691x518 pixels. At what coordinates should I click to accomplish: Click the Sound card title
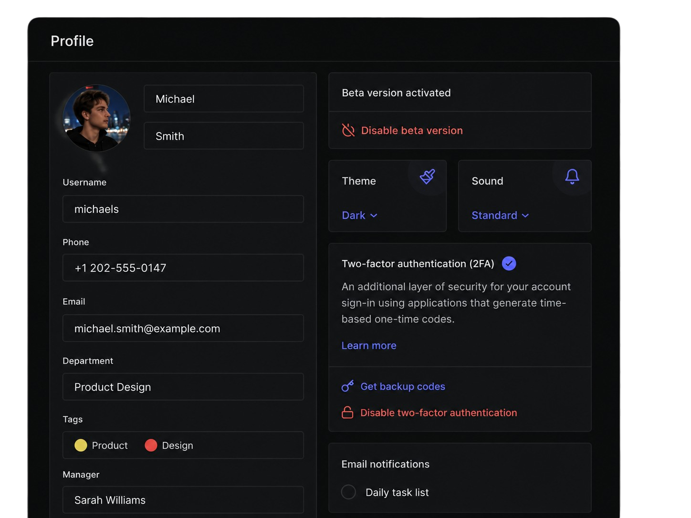(487, 181)
